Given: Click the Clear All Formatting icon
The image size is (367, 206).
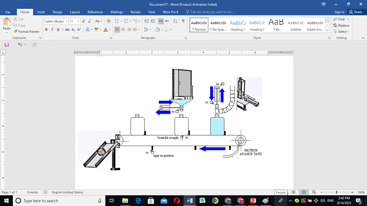Looking at the screenshot, I should [109, 21].
